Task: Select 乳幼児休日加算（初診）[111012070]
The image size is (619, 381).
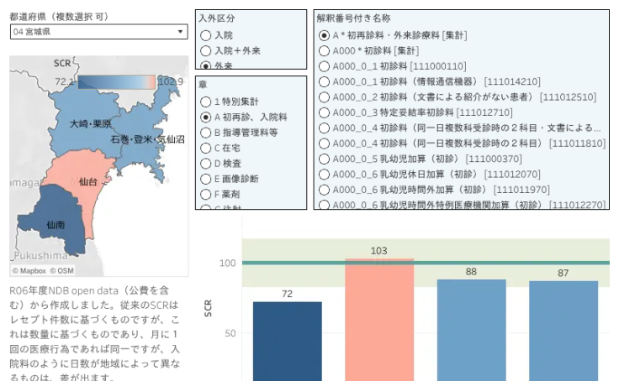Action: click(x=324, y=175)
